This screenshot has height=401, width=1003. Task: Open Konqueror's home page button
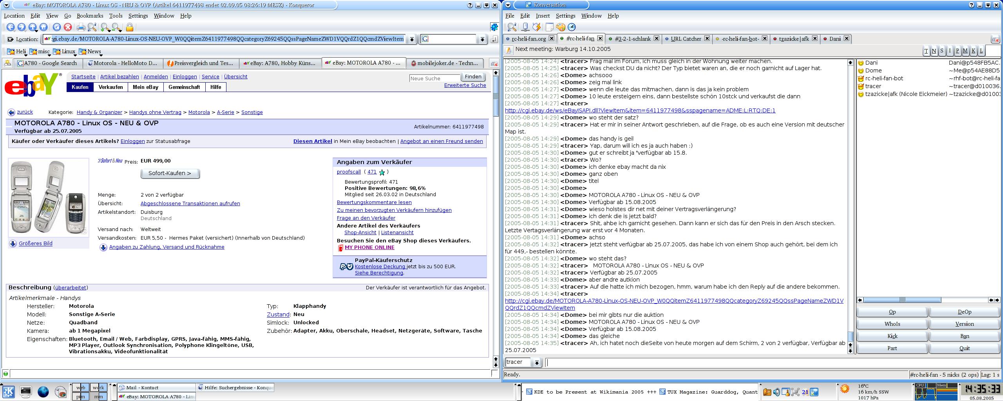43,27
